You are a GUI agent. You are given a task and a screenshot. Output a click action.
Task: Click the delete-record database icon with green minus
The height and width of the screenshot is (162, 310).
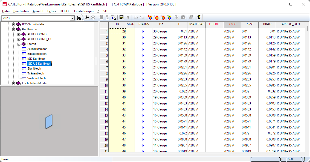(x=169, y=17)
